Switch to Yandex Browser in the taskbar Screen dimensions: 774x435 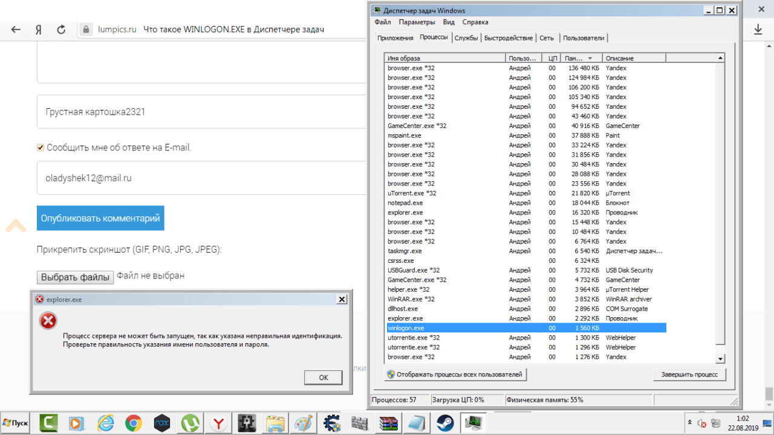pyautogui.click(x=219, y=422)
